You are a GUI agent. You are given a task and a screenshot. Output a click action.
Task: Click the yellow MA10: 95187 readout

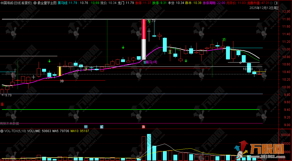[80, 131]
